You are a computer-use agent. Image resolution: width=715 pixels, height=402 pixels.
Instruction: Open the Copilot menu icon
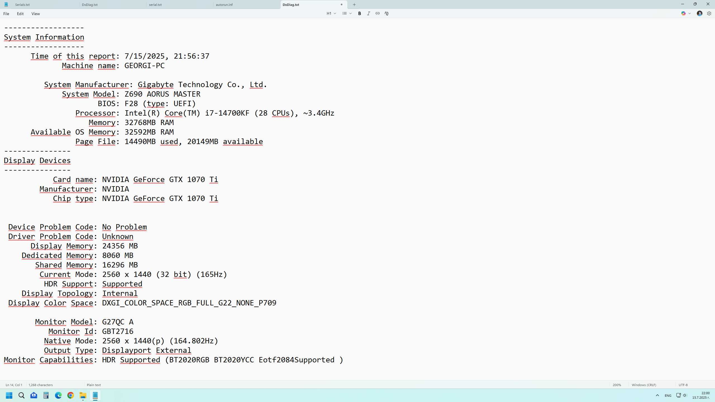coord(683,13)
